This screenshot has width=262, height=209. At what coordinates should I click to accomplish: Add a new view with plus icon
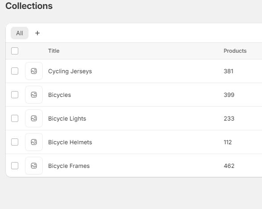point(37,33)
